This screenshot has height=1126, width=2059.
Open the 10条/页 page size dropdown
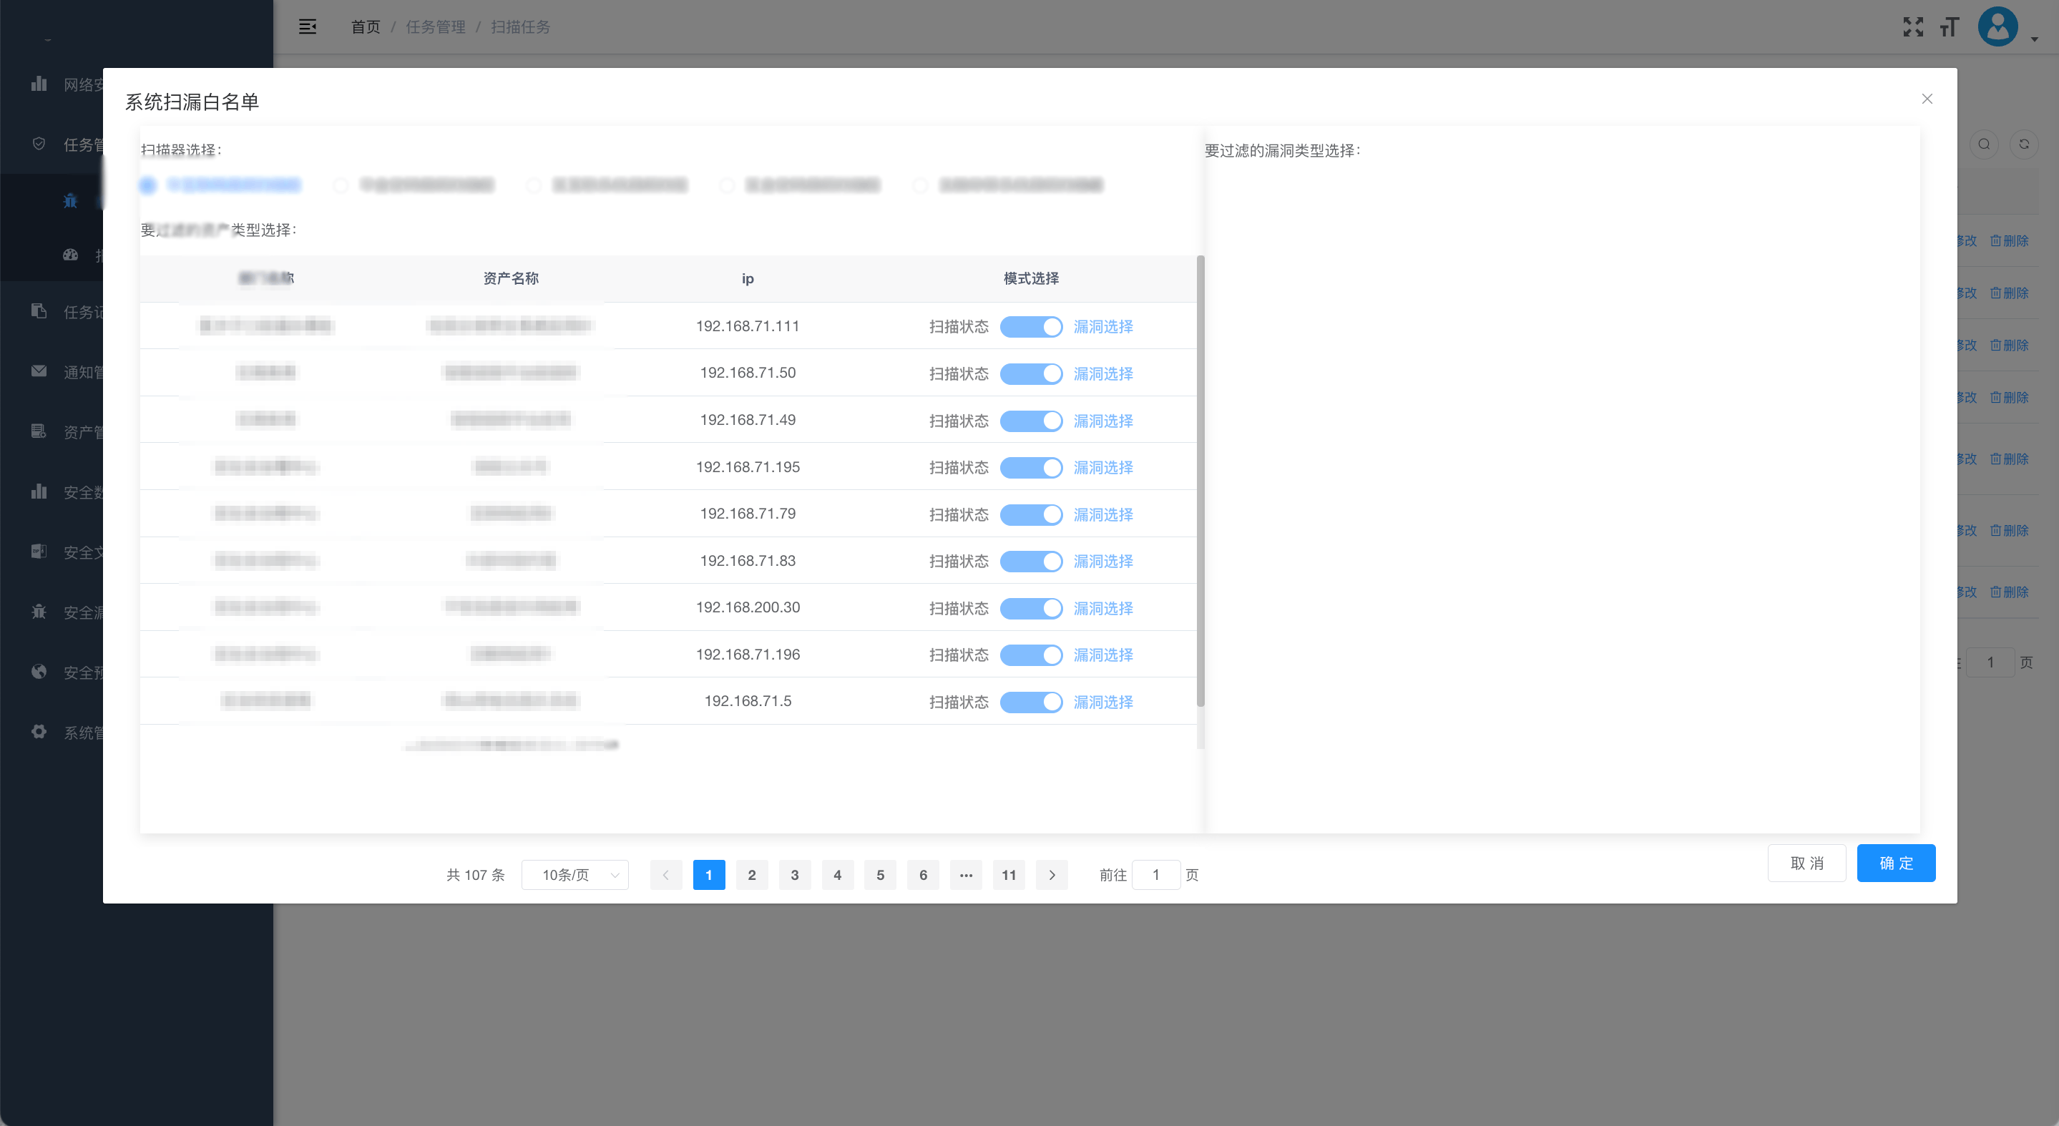click(574, 875)
